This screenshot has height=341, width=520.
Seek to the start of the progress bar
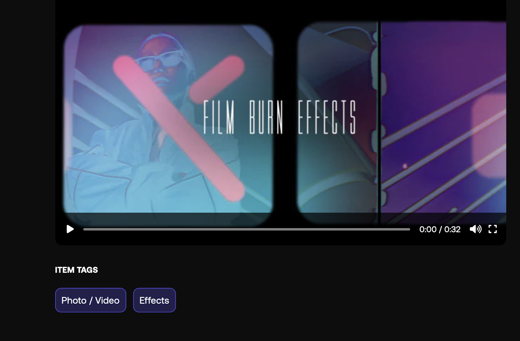point(84,229)
